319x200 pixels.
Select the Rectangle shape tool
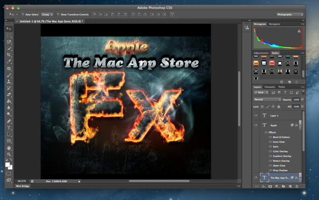[9, 141]
